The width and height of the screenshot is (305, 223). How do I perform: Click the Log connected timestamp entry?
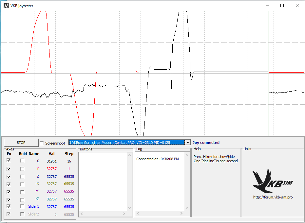pos(158,159)
